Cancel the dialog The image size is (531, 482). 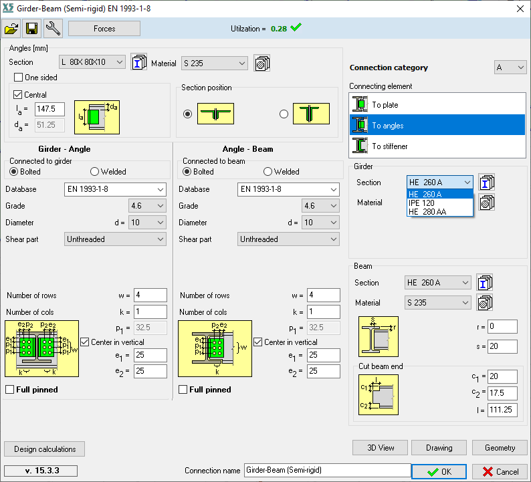point(500,471)
